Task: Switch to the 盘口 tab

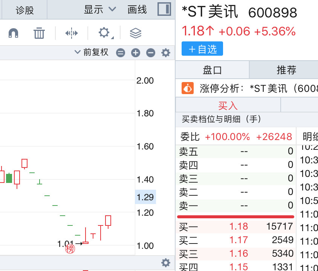Action: tap(213, 70)
